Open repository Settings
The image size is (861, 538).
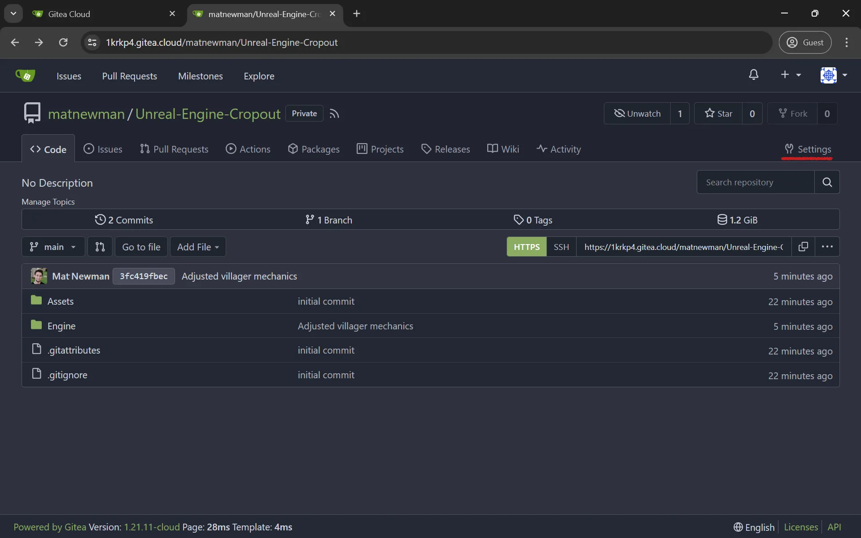(x=808, y=149)
